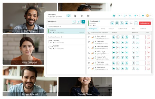Toggle Margaret Taylor's camera

(x=114, y=58)
